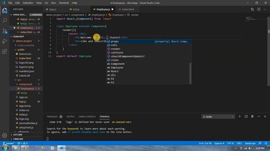Click the volume icon in system tray

tap(250, 148)
